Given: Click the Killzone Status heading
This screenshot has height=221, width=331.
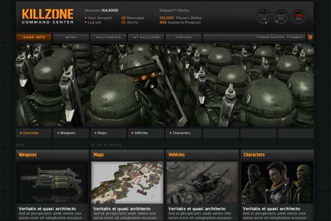Looking at the screenshot, I should 174,10.
